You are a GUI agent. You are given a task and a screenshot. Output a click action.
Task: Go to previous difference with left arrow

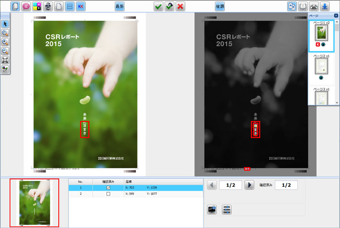[x=211, y=185]
